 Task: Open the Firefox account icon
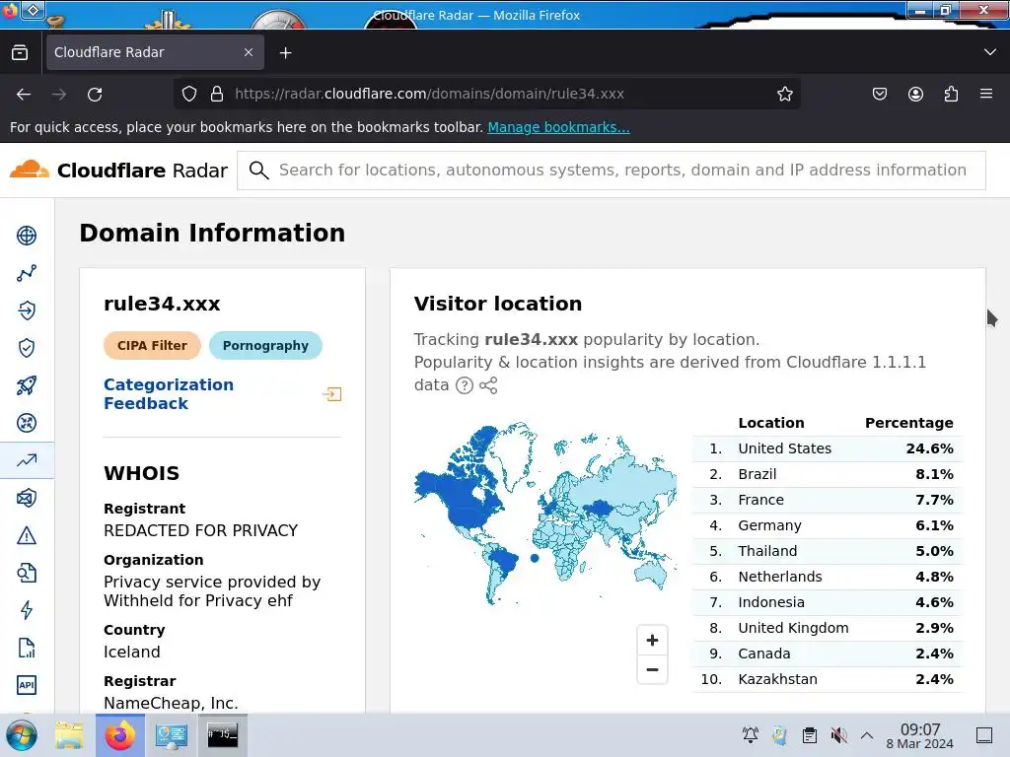(x=915, y=94)
